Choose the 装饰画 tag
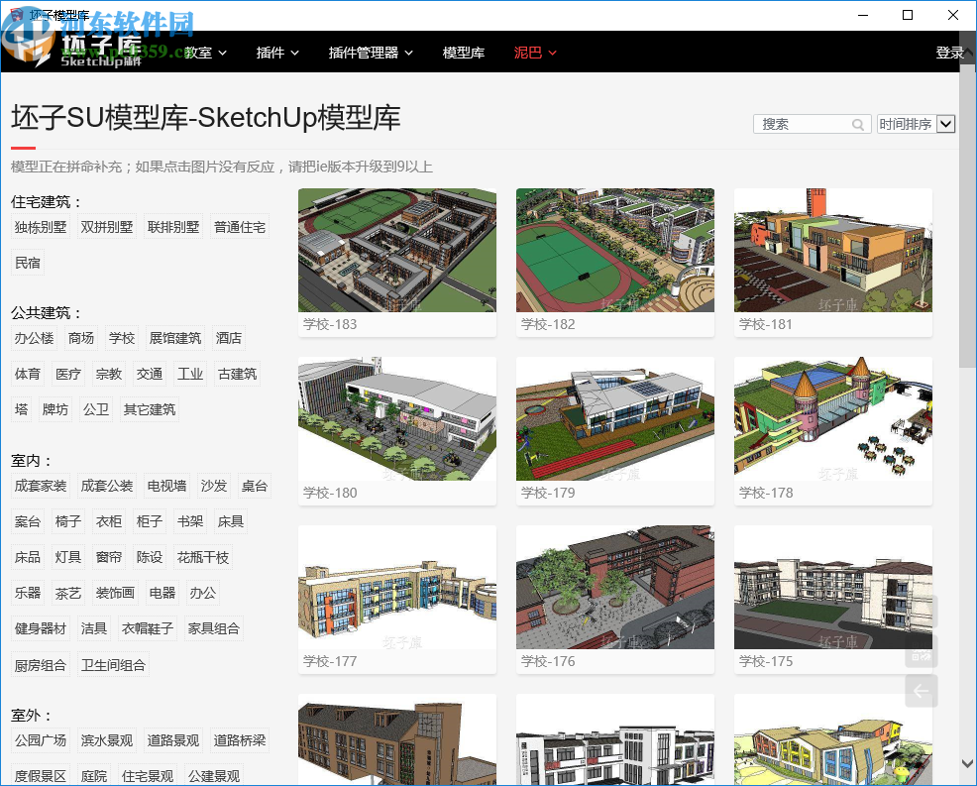 pos(115,593)
